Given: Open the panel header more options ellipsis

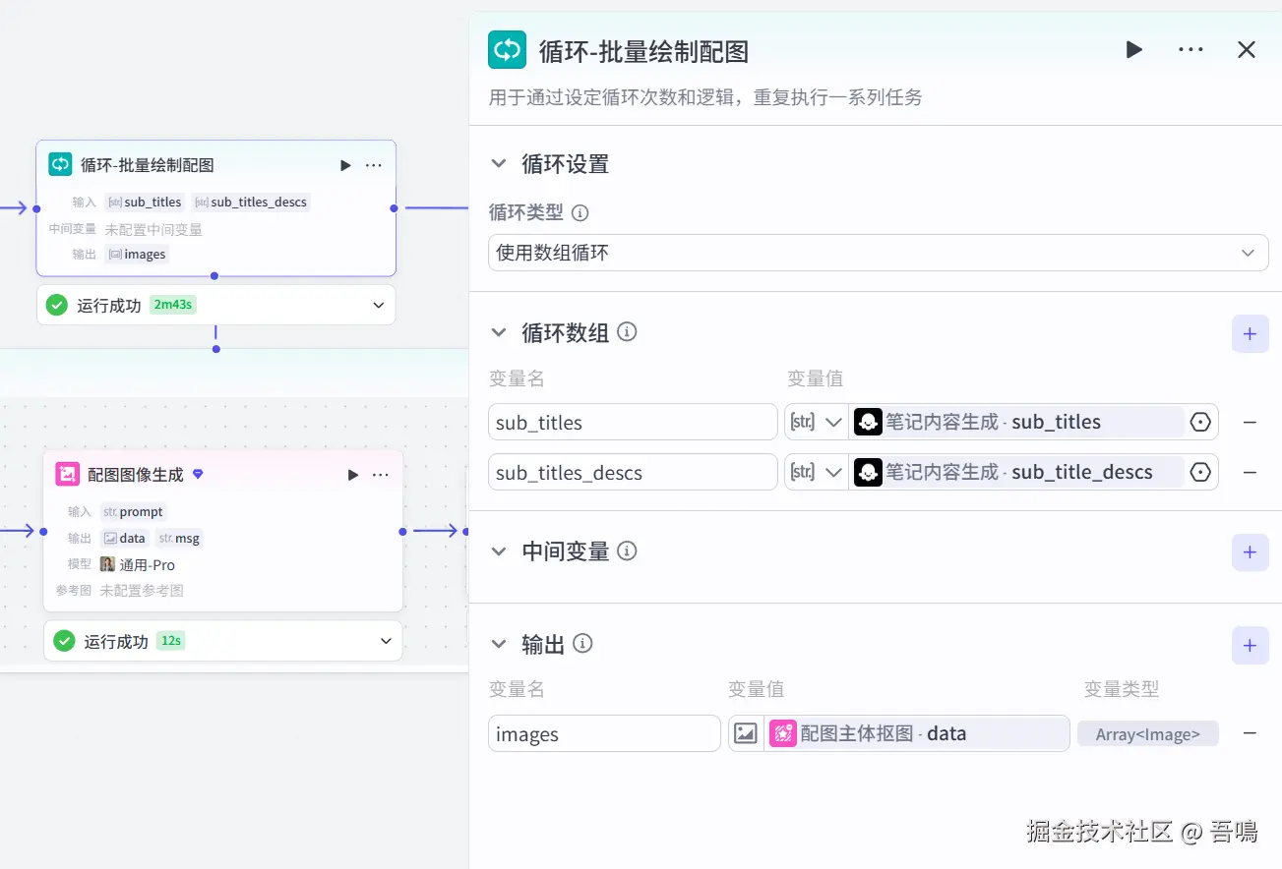Looking at the screenshot, I should point(1190,49).
